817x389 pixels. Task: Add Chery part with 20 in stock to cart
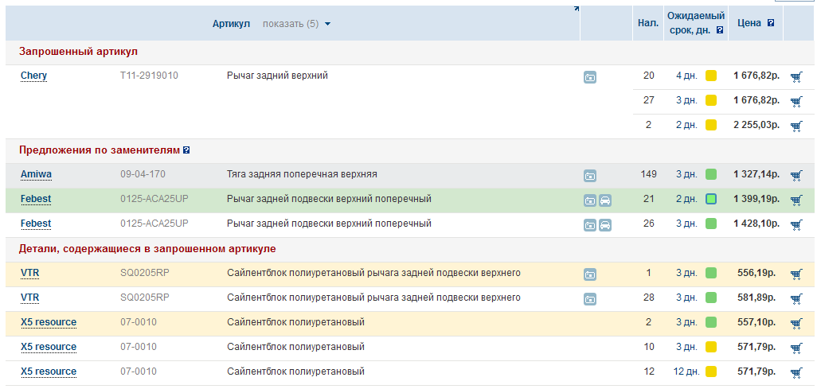796,77
